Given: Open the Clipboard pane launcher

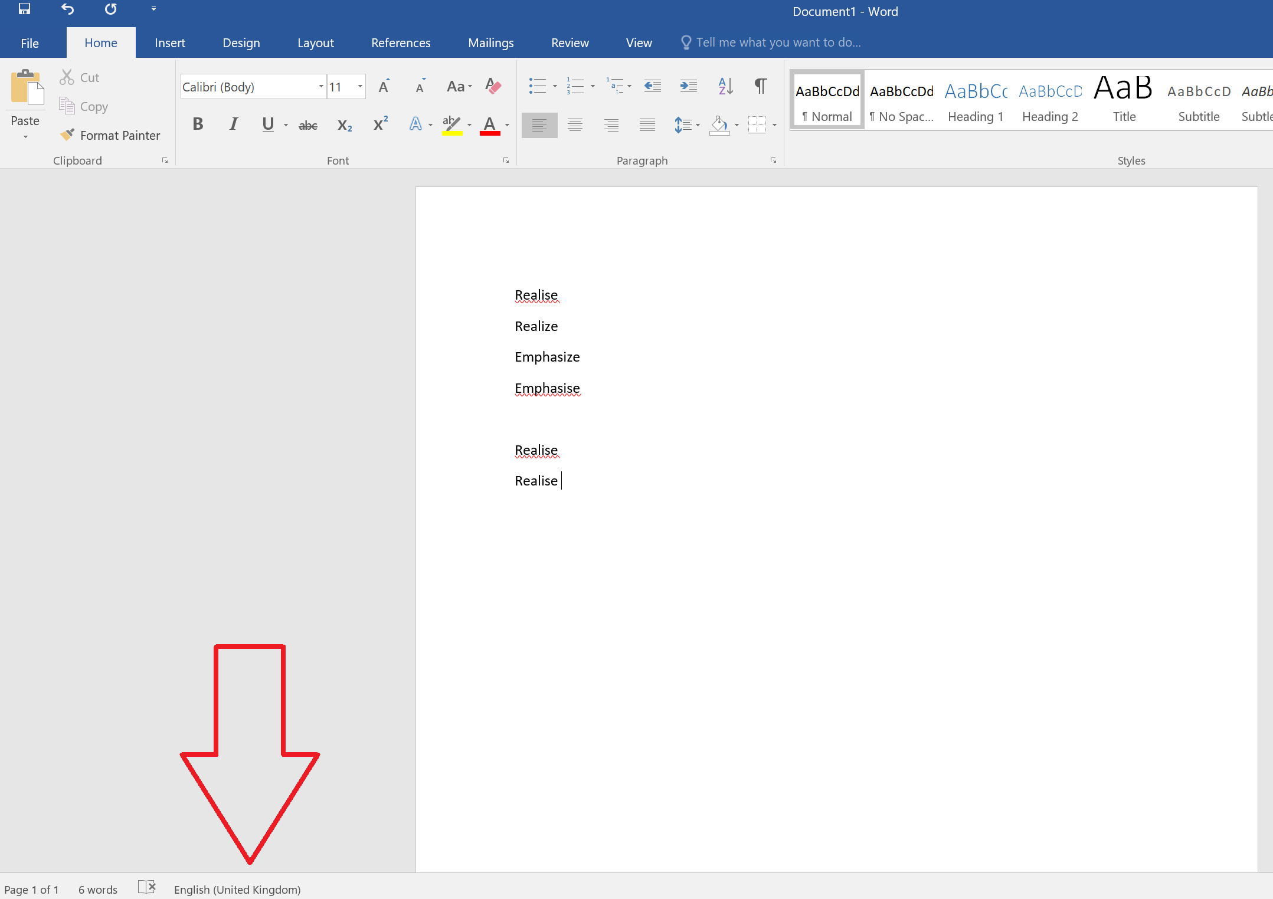Looking at the screenshot, I should 165,160.
